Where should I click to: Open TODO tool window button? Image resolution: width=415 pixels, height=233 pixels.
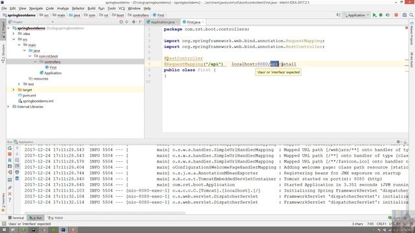click(56, 218)
